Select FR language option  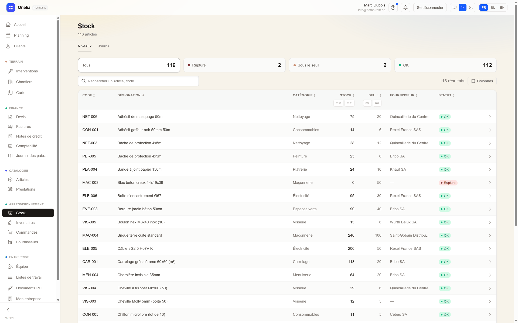click(484, 8)
